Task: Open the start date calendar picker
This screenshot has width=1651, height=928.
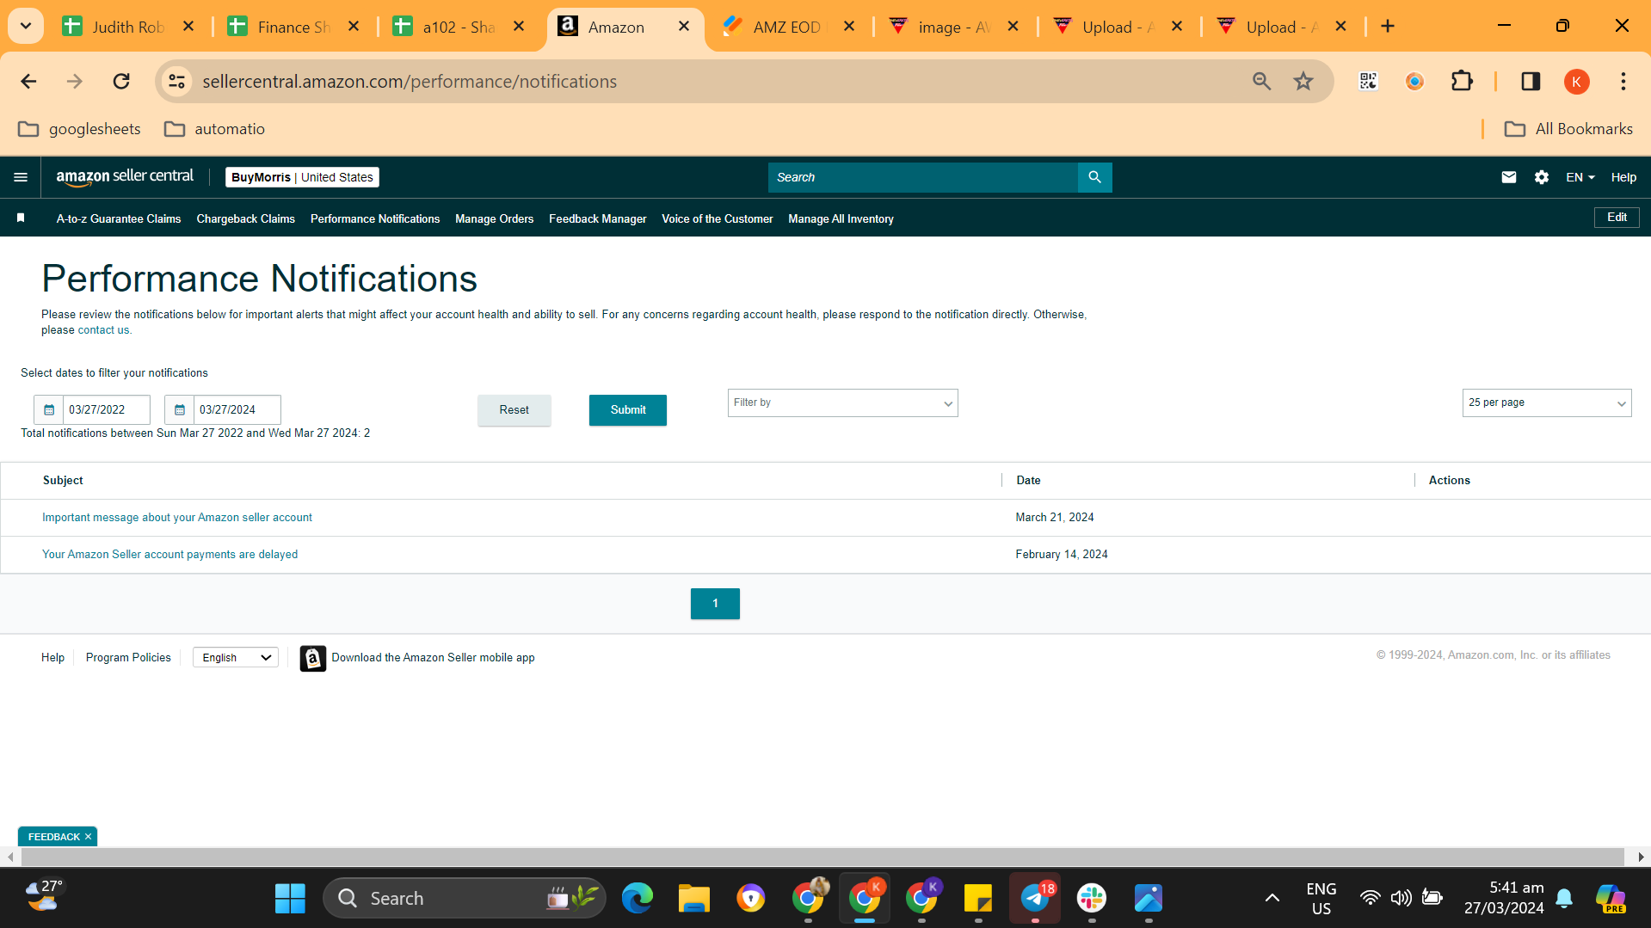Action: coord(49,410)
